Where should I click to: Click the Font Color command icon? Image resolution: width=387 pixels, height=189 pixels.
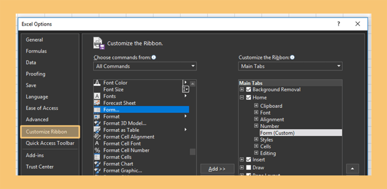point(97,82)
